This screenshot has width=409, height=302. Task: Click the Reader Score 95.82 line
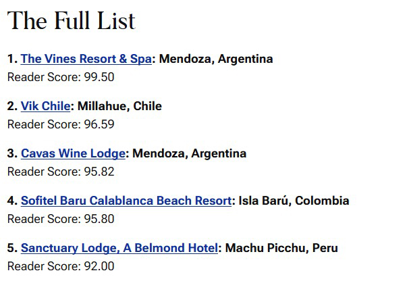click(x=61, y=172)
